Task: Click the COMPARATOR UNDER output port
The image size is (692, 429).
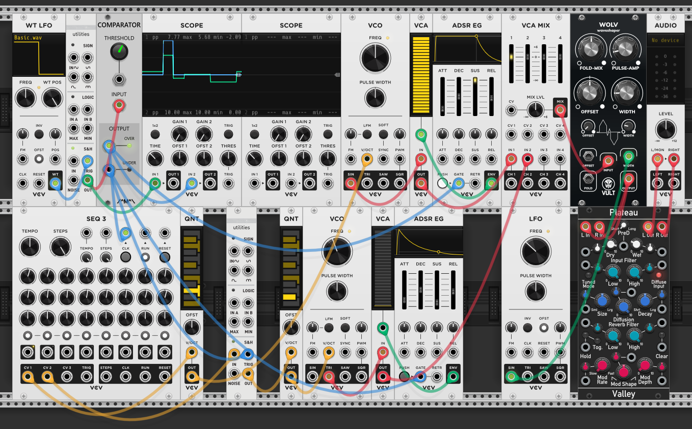Action: (109, 169)
